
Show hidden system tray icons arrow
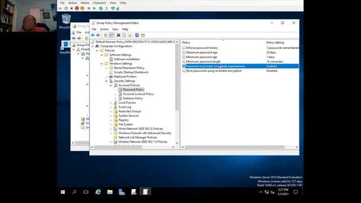tap(261, 192)
